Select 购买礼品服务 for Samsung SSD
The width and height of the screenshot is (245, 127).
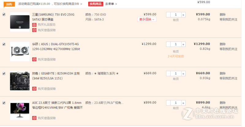point(47,25)
